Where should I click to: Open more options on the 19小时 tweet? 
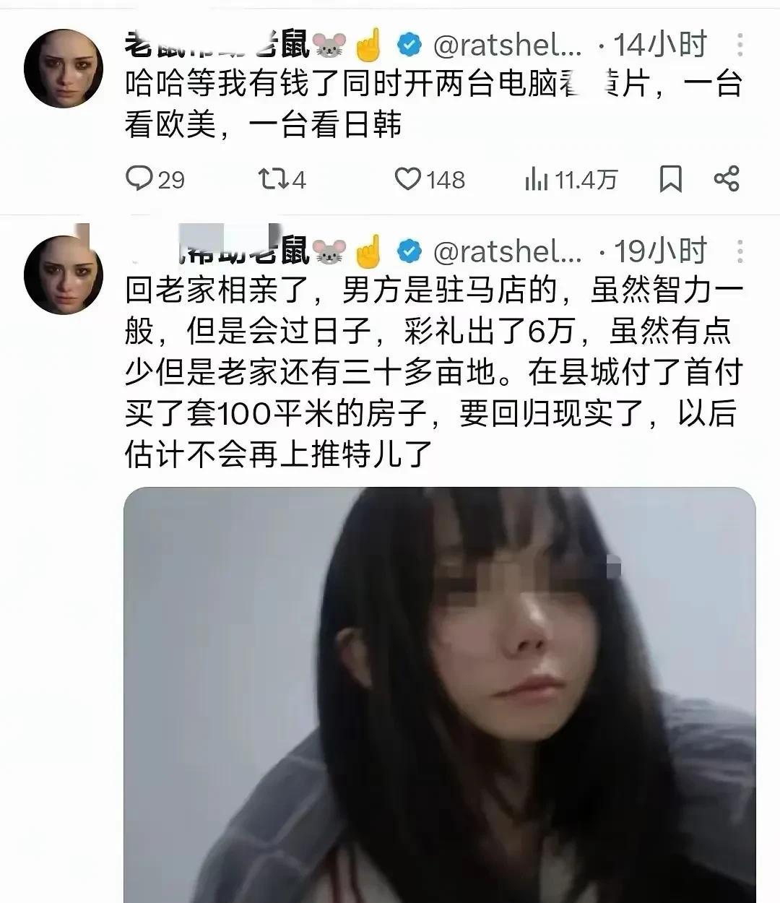740,251
